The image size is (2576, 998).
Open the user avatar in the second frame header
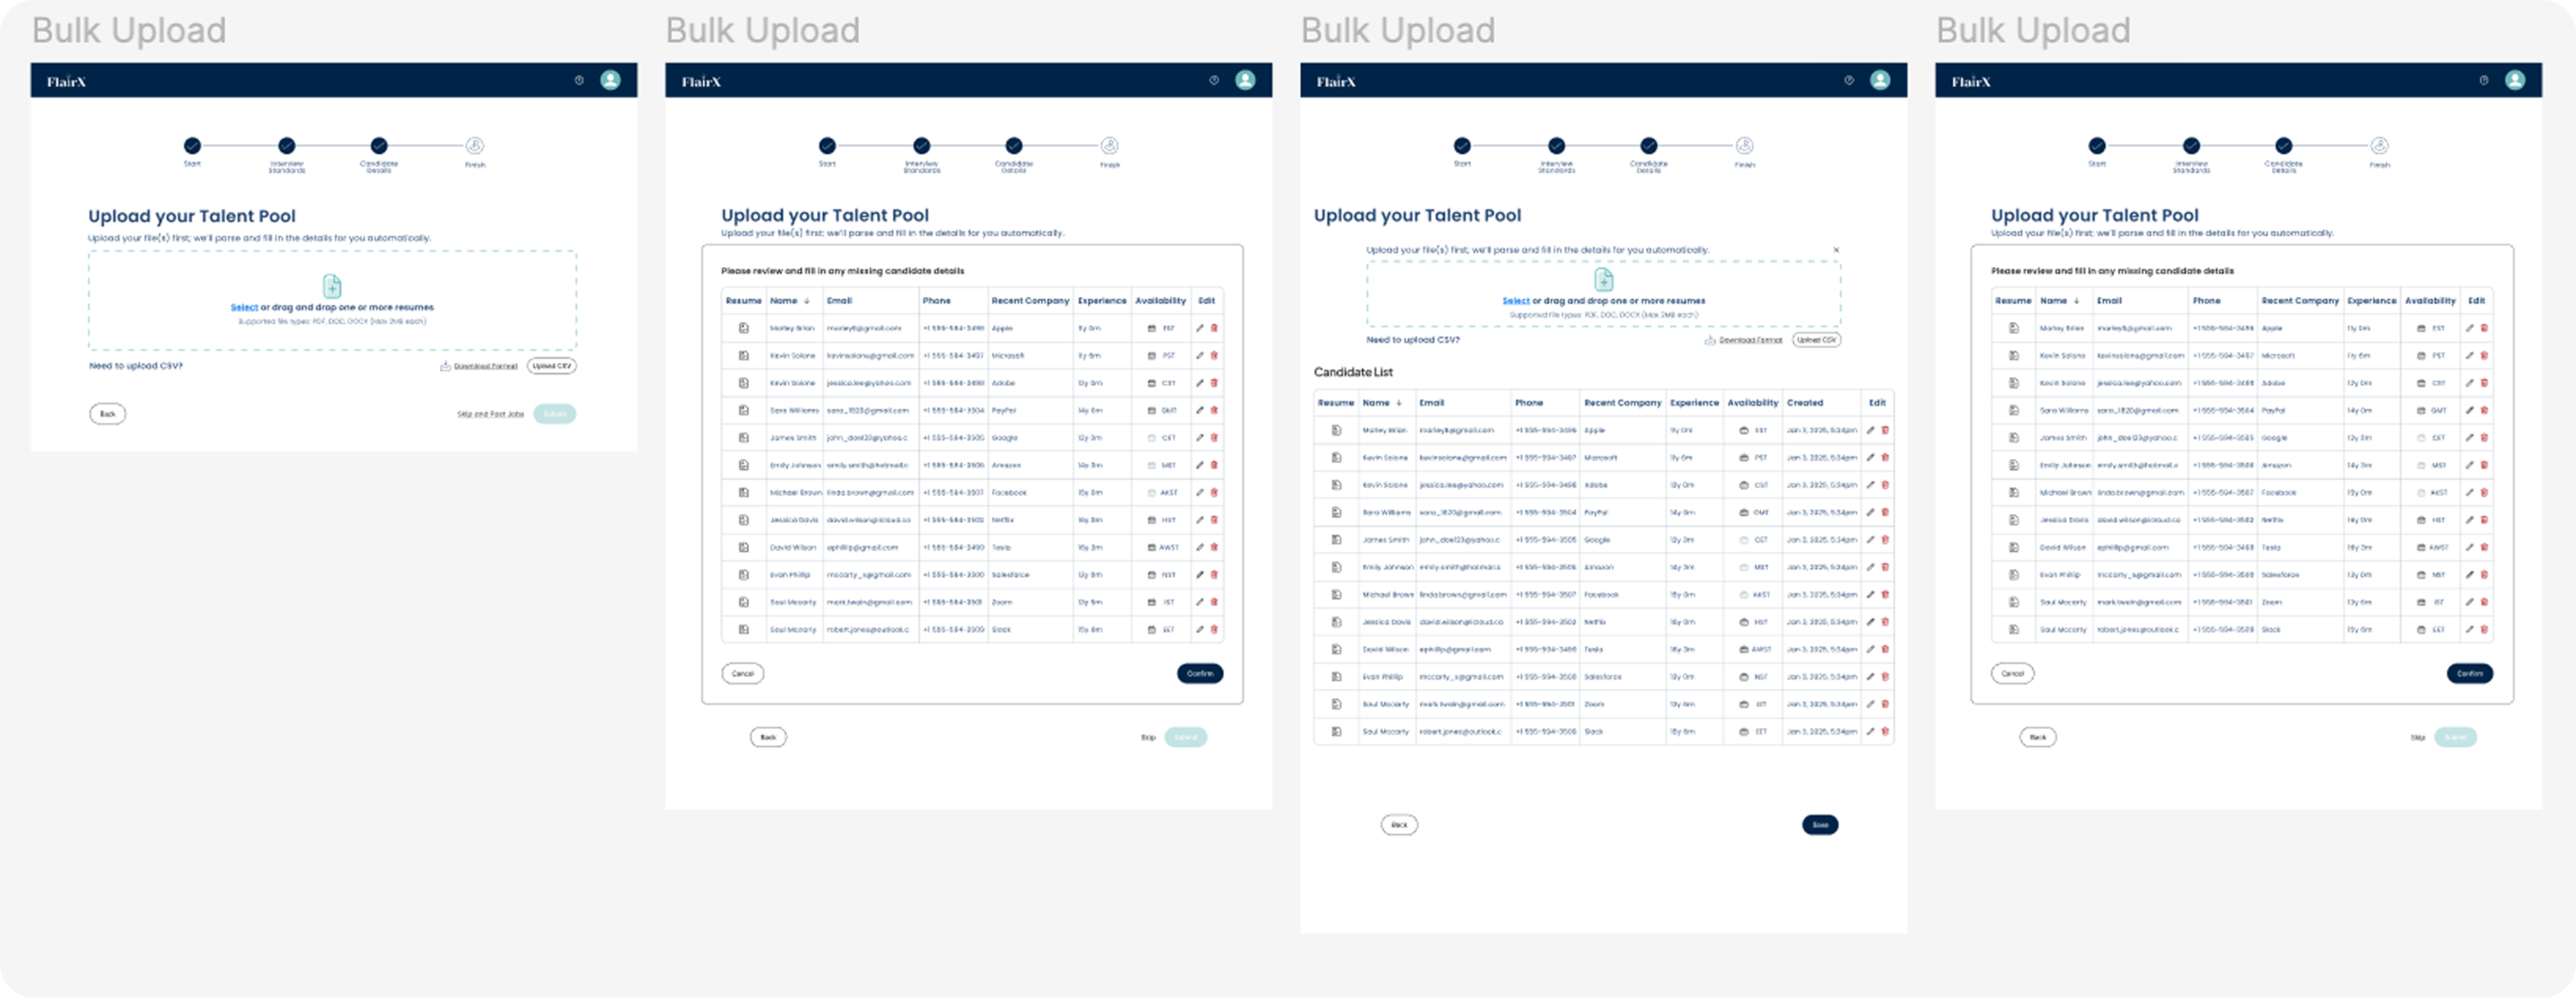click(x=1245, y=80)
